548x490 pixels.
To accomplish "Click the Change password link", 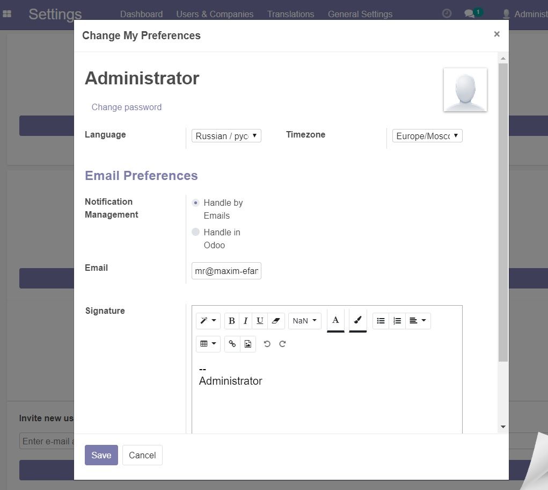I will click(x=127, y=107).
